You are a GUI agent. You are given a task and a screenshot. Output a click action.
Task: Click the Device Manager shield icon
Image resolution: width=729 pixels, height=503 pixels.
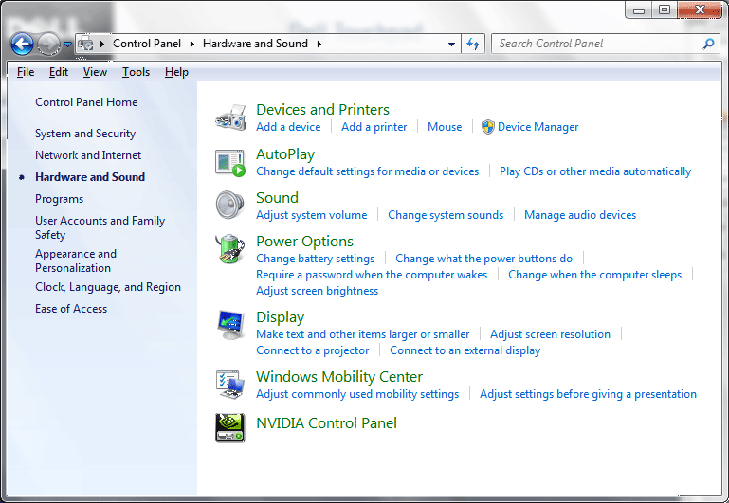point(487,127)
